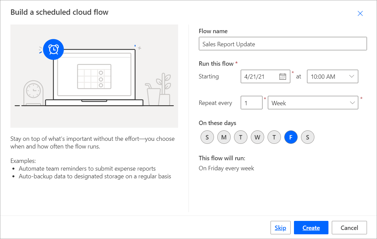Open the date picker calendar icon
The image size is (377, 239).
pyautogui.click(x=282, y=76)
